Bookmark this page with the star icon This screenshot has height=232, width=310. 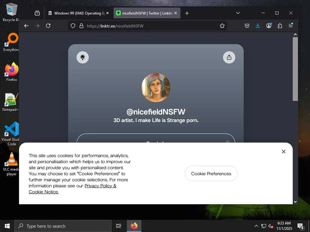point(222,26)
